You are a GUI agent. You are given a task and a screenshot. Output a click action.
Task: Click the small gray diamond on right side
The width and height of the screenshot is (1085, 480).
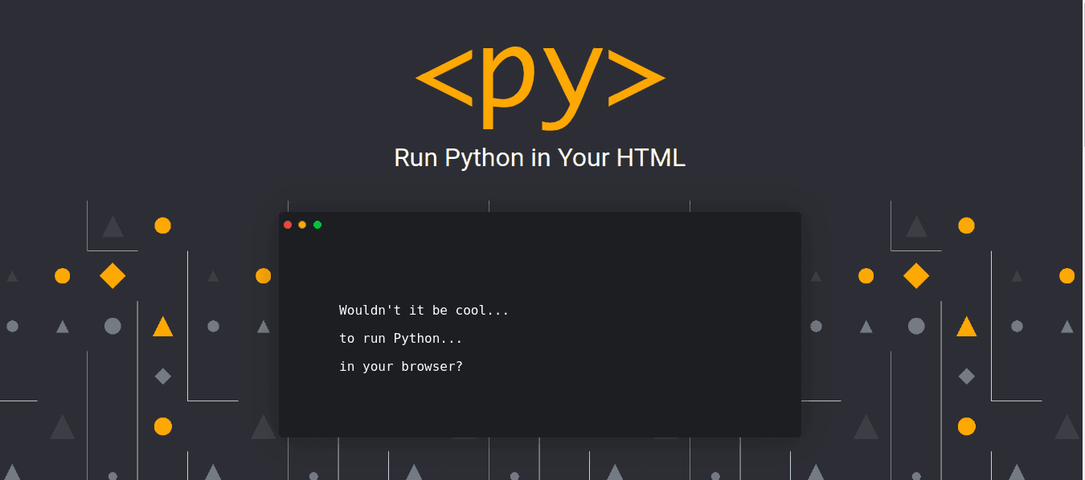[967, 376]
